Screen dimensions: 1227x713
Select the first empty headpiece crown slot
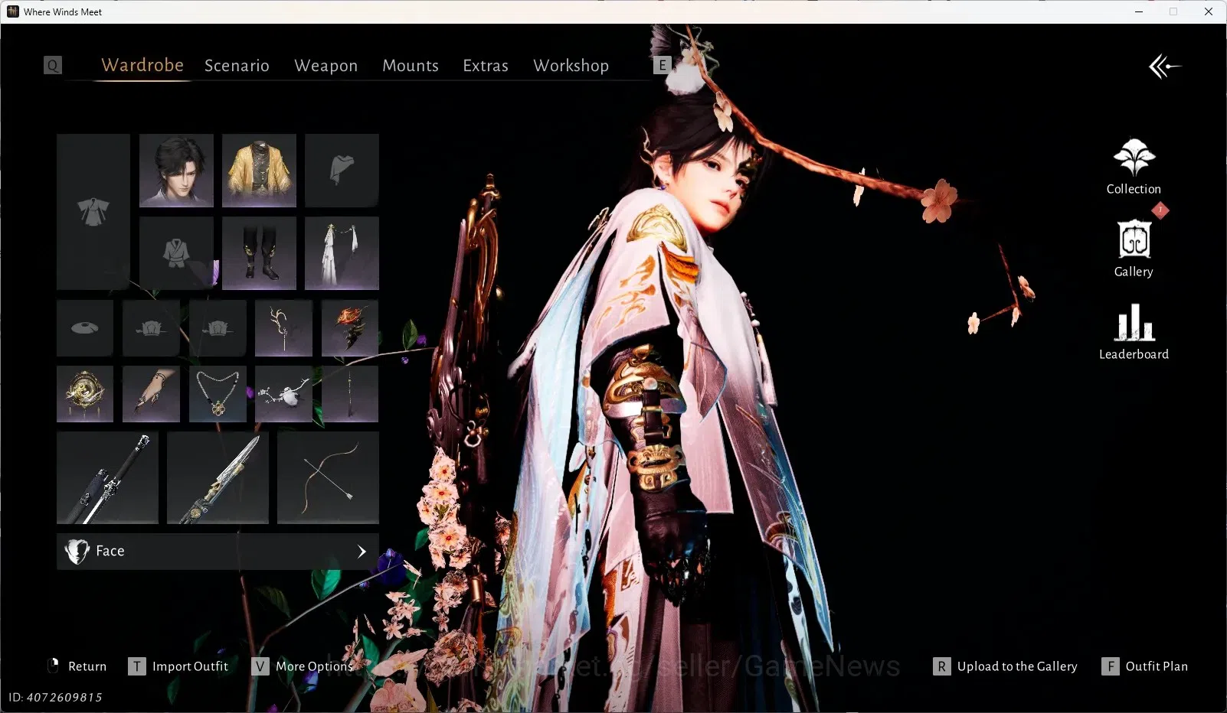tap(151, 328)
